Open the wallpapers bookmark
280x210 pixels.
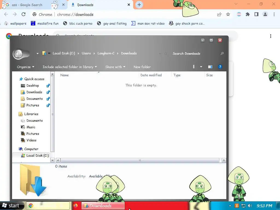[x=15, y=24]
